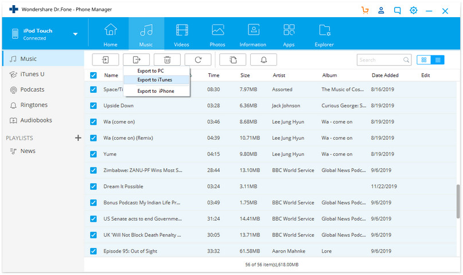Switch to the Photos tab
Screen dimensions: 463x275
[217, 35]
